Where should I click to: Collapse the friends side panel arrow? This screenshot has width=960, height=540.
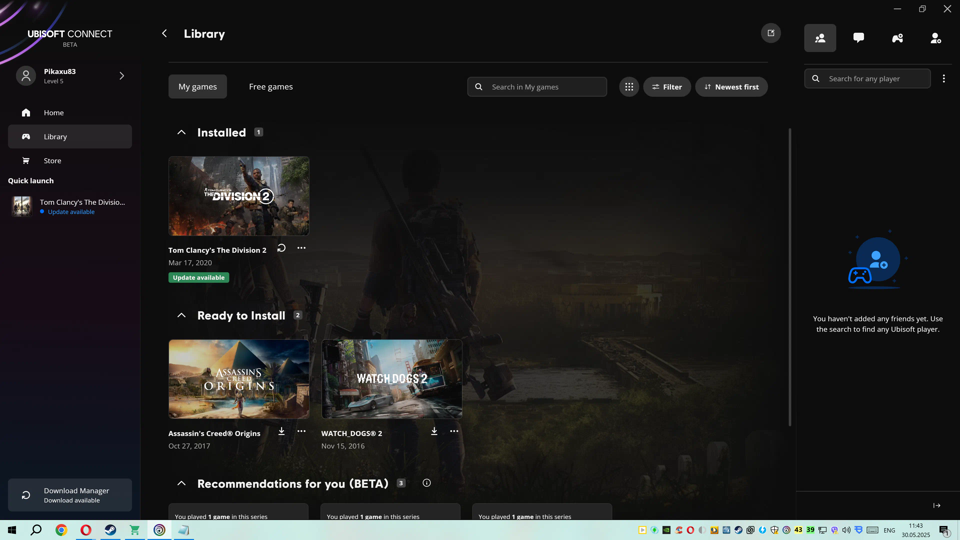pos(937,505)
